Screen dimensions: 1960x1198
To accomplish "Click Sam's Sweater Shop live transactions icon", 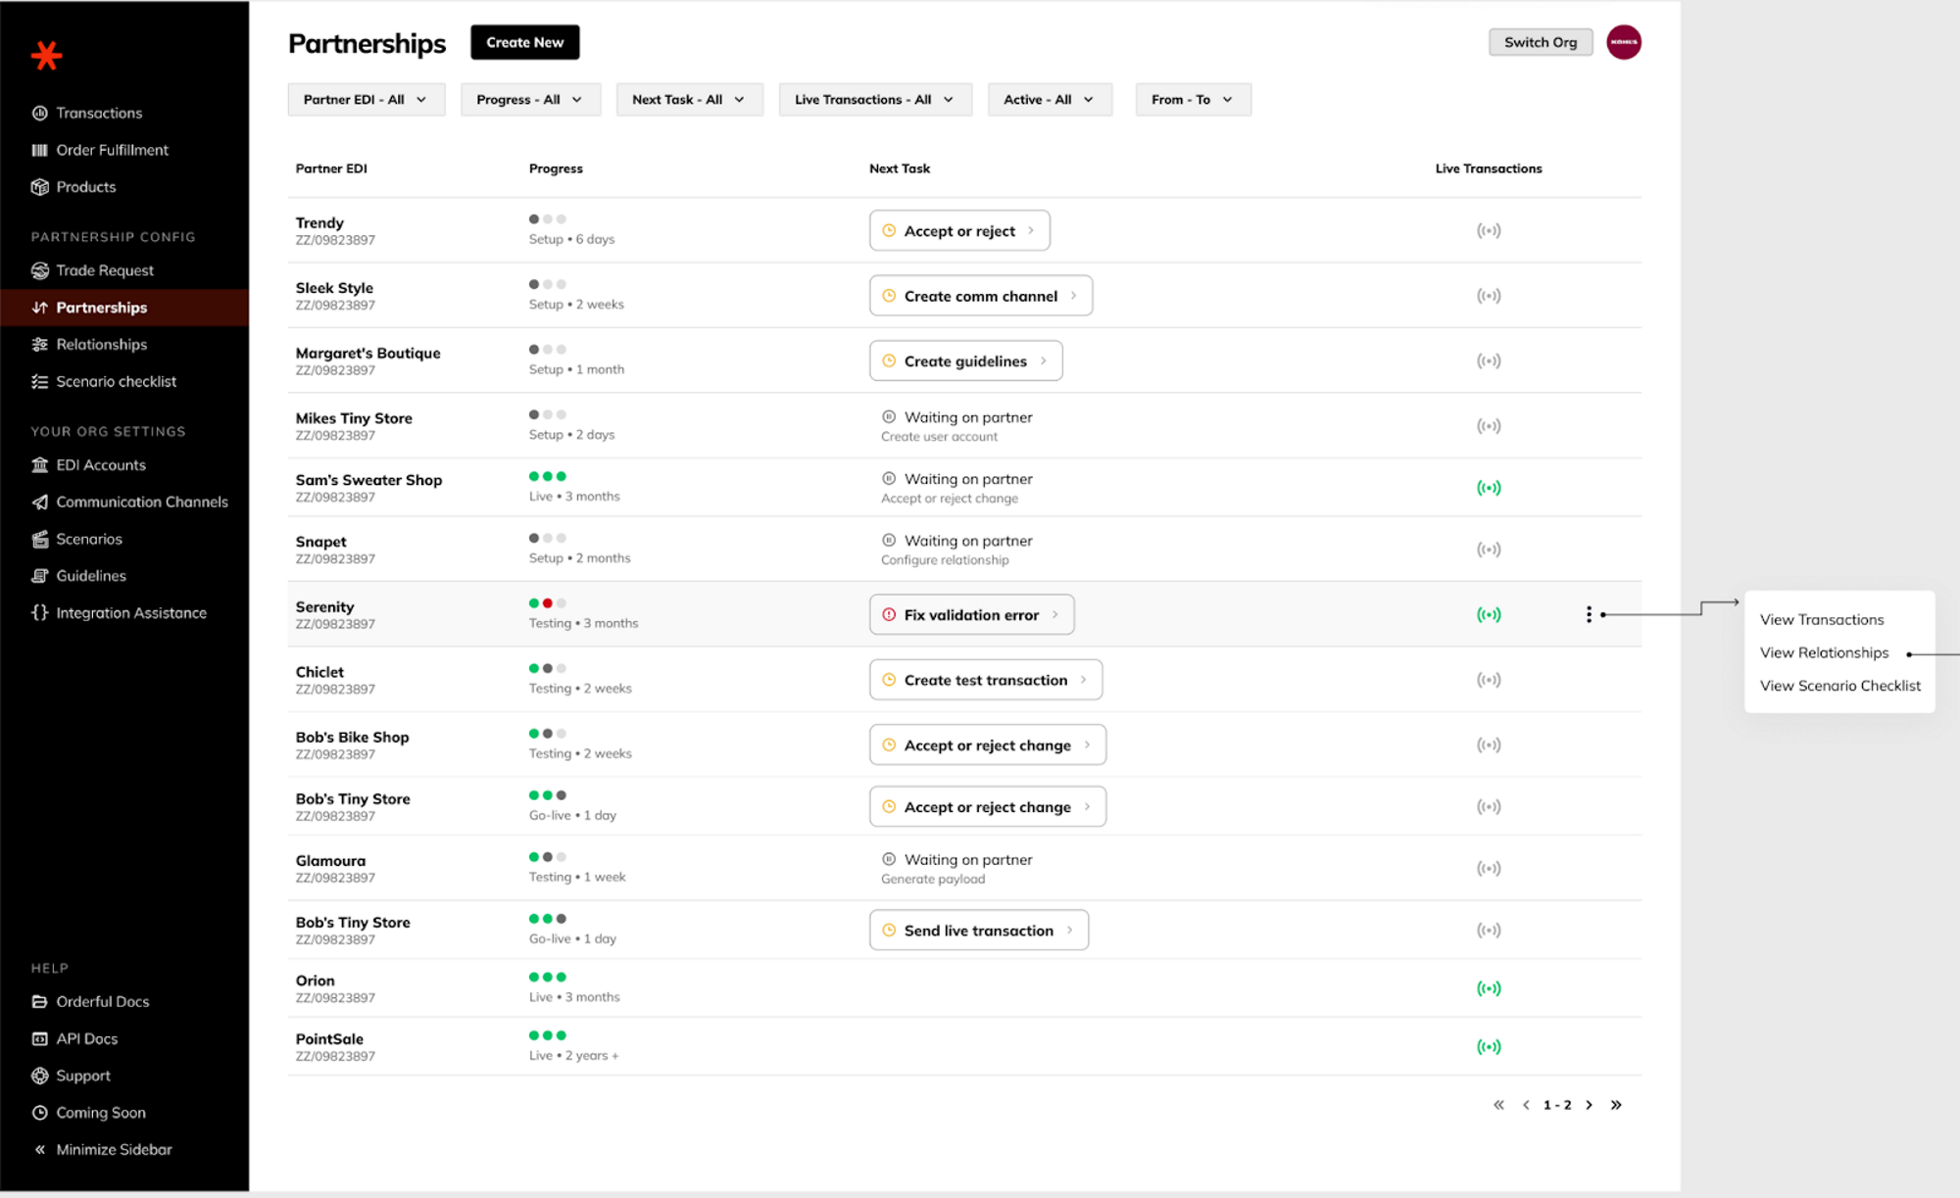I will pos(1488,488).
